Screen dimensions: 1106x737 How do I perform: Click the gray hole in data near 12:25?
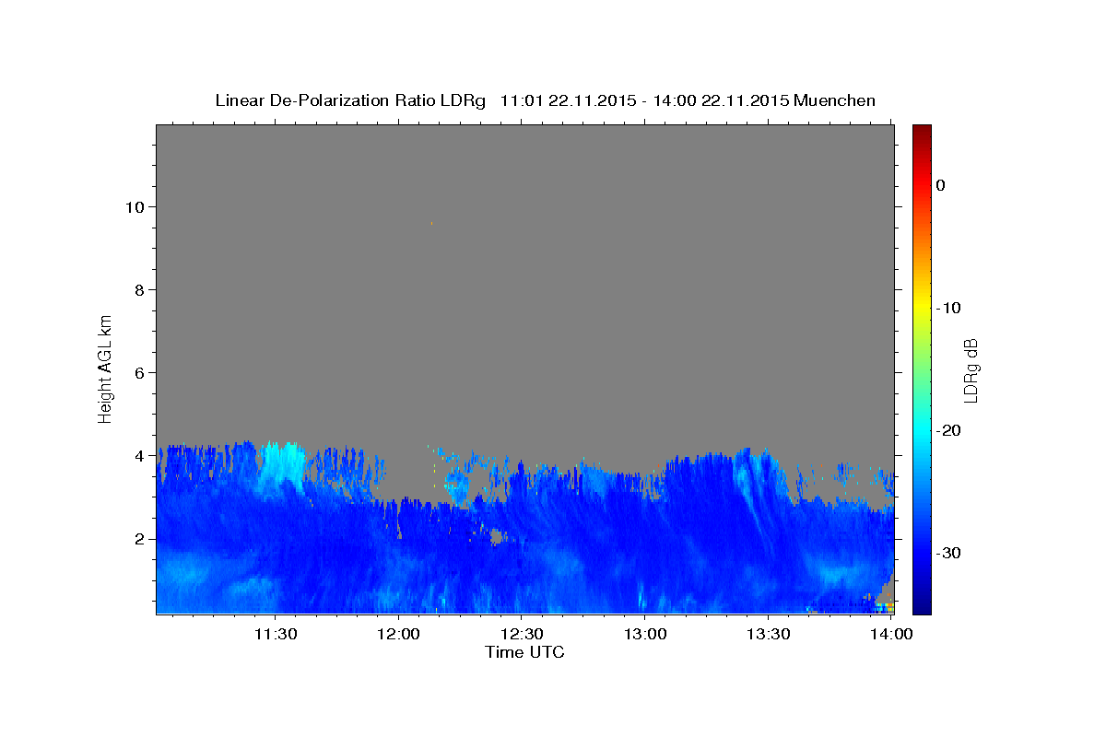point(496,536)
